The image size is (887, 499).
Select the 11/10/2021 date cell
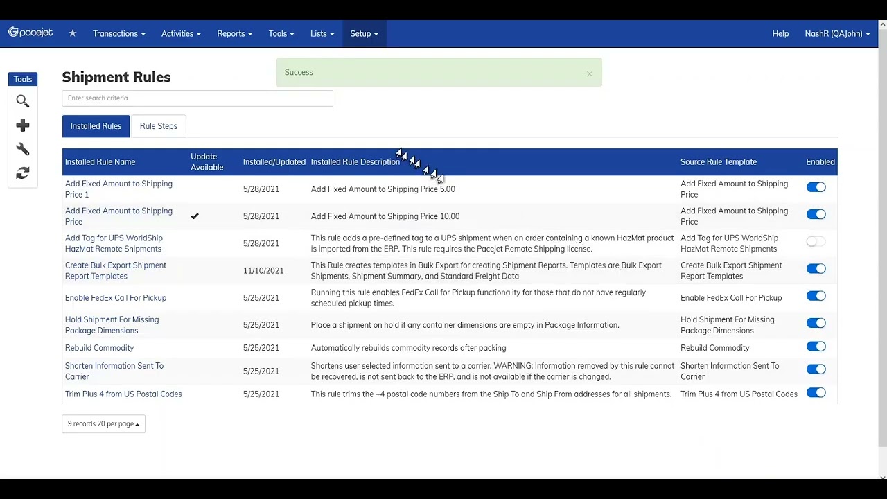point(263,271)
